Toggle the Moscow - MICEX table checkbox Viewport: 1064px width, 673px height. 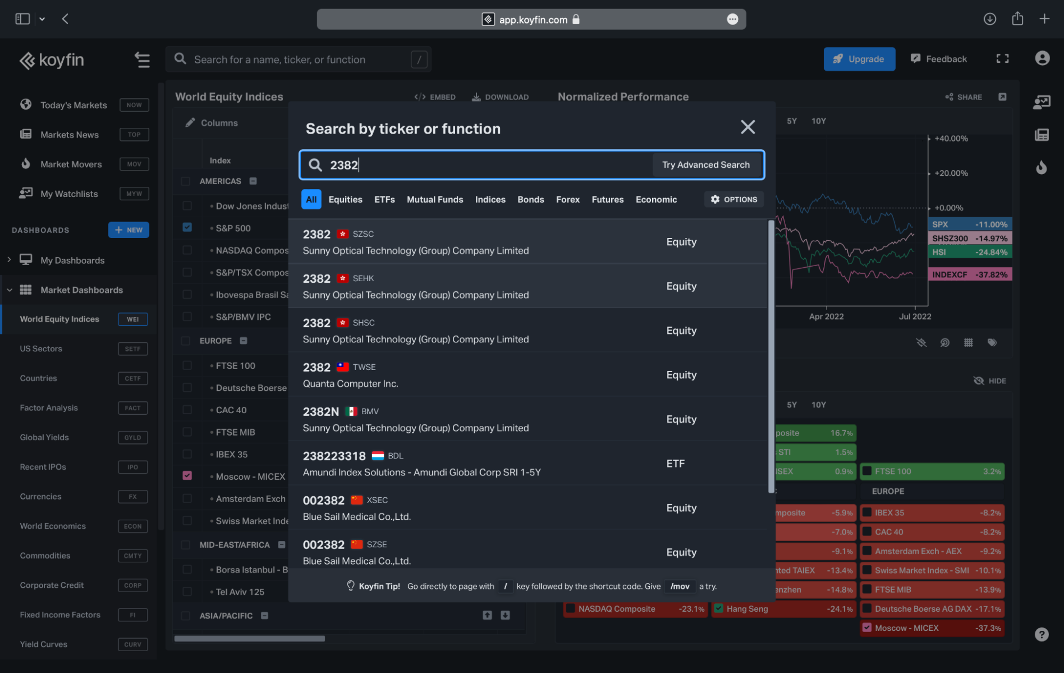coord(187,475)
